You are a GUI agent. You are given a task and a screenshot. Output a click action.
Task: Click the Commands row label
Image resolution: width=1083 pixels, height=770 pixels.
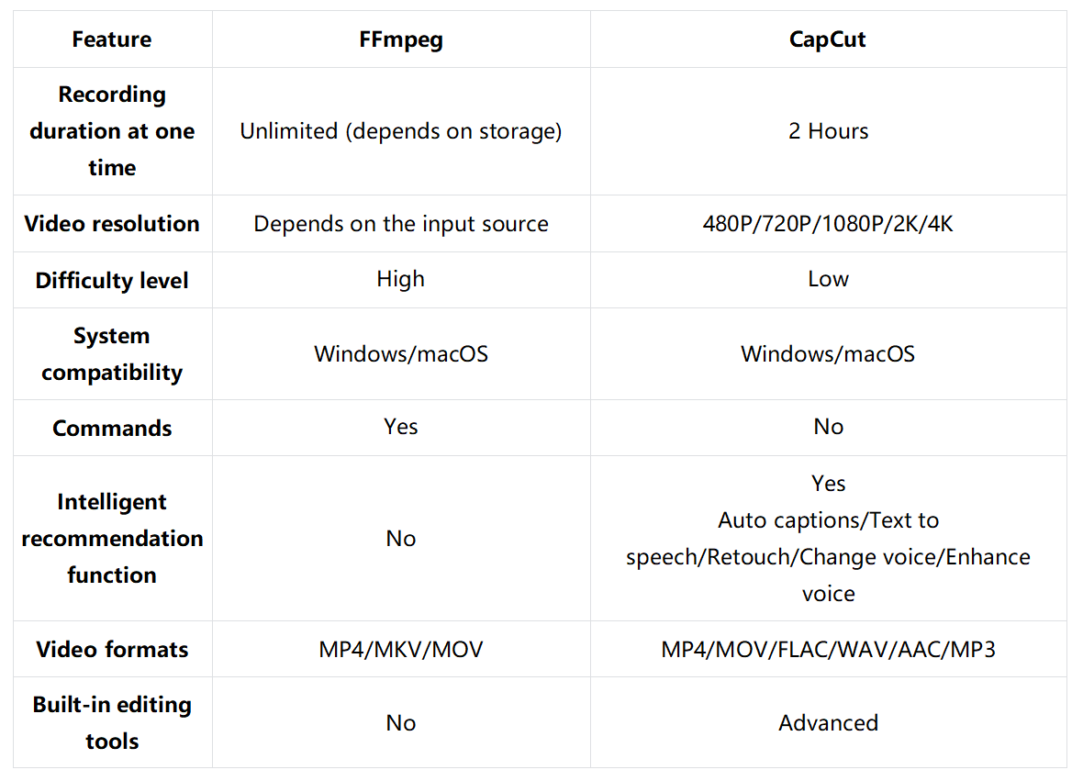(x=112, y=429)
